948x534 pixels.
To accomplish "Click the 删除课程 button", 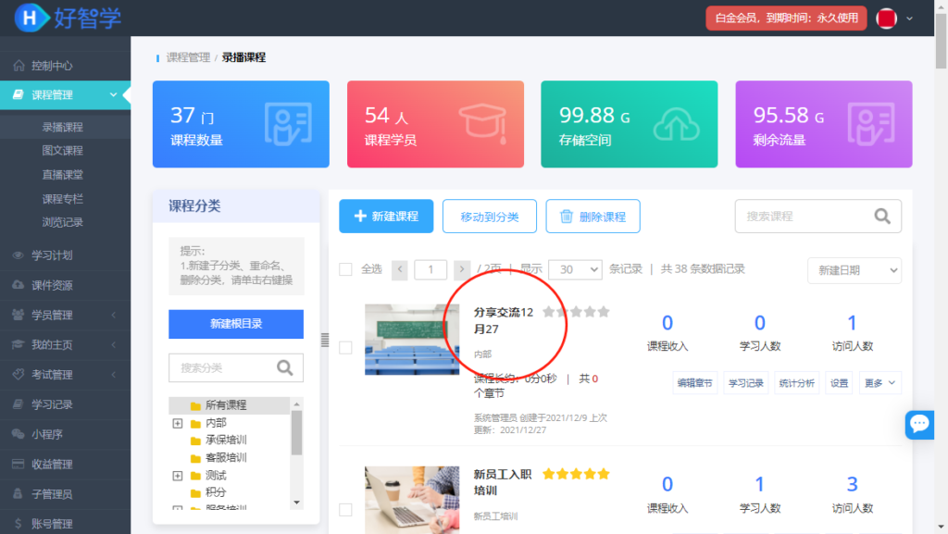I will pyautogui.click(x=592, y=217).
